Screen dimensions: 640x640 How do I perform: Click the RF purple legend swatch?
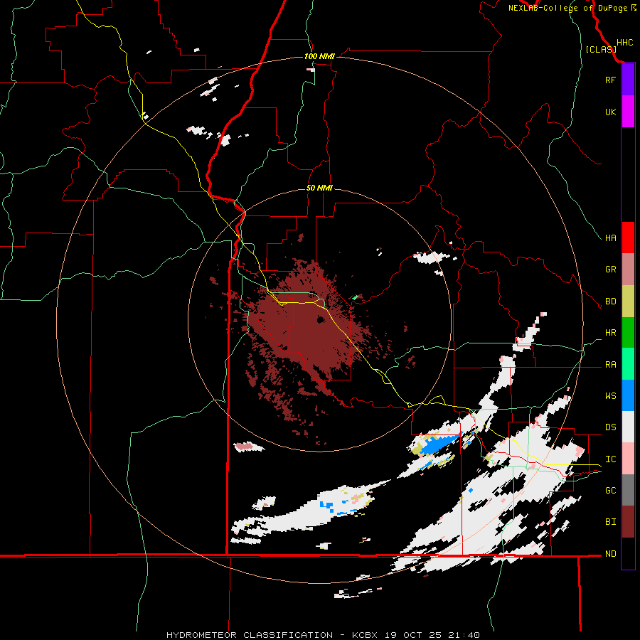pyautogui.click(x=628, y=80)
